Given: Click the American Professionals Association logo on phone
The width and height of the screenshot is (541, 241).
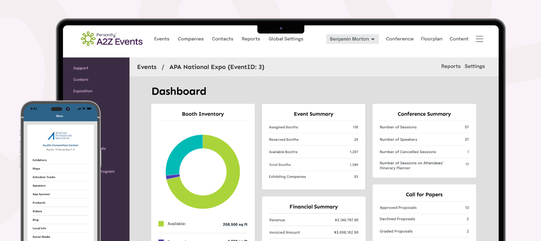Looking at the screenshot, I should (x=60, y=135).
